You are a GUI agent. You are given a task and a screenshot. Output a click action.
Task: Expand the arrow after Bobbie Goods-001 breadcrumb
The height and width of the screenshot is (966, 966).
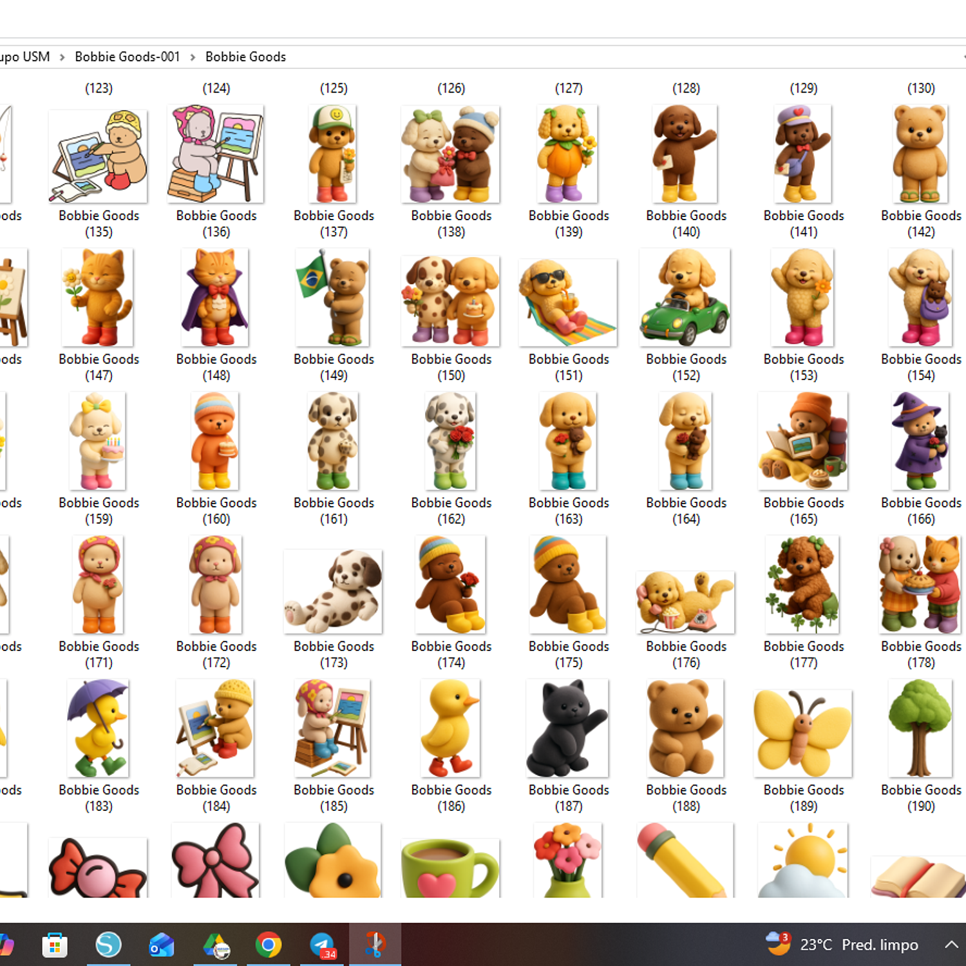coord(193,57)
